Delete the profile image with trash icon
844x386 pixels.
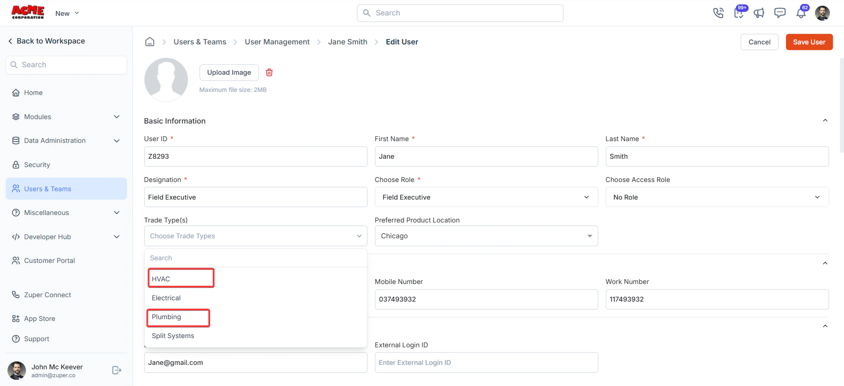[x=269, y=73]
